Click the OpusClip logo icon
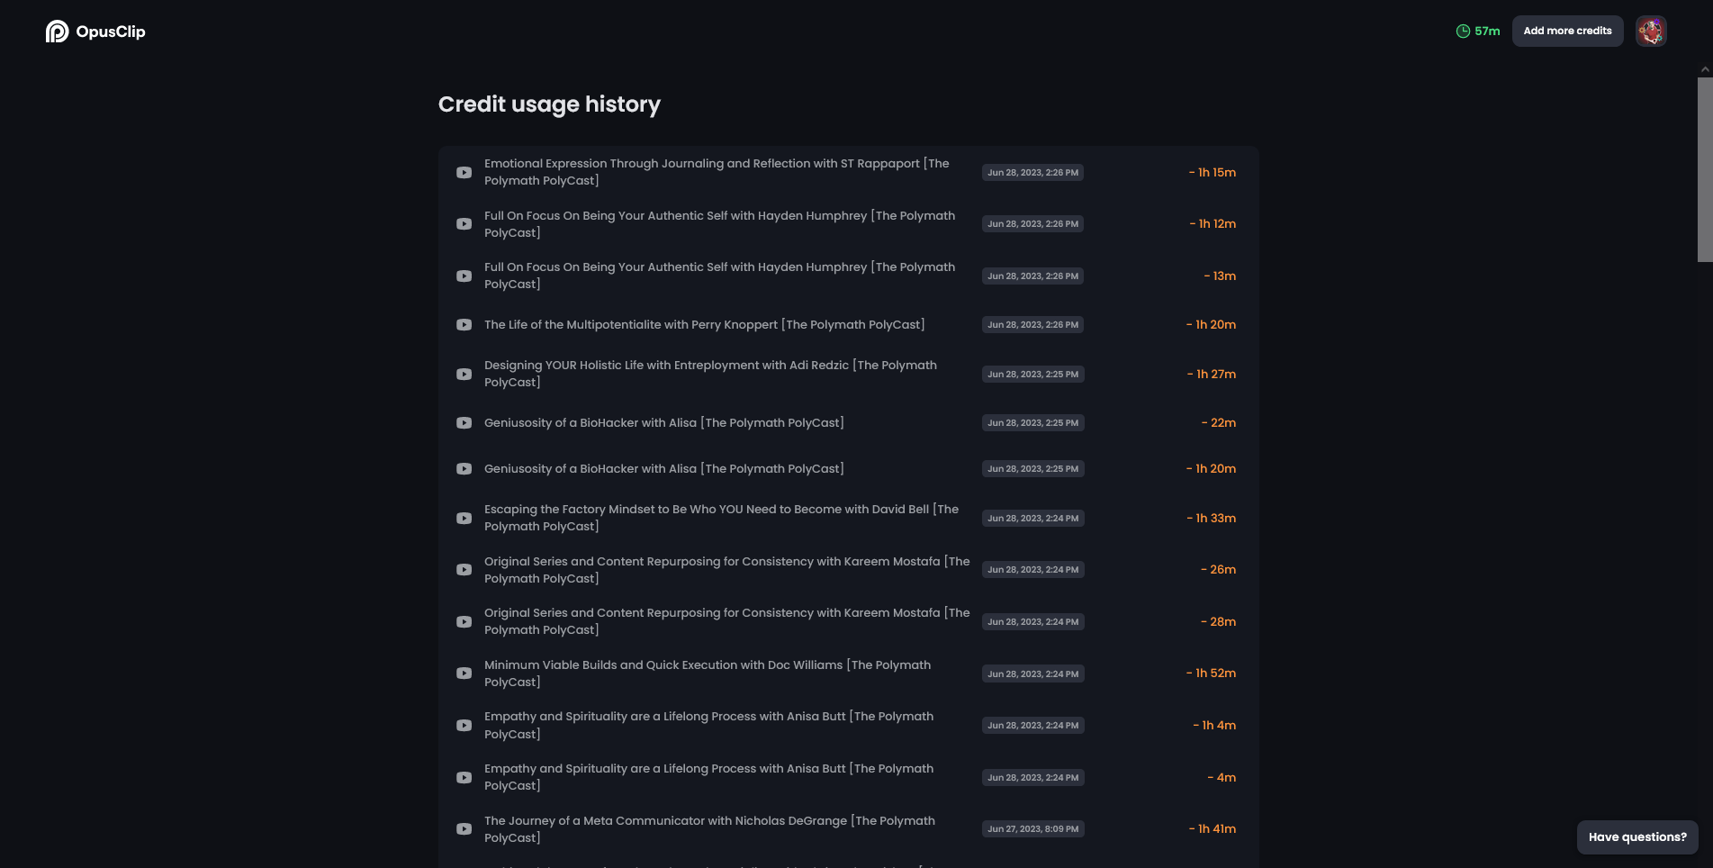The height and width of the screenshot is (868, 1713). 57,32
